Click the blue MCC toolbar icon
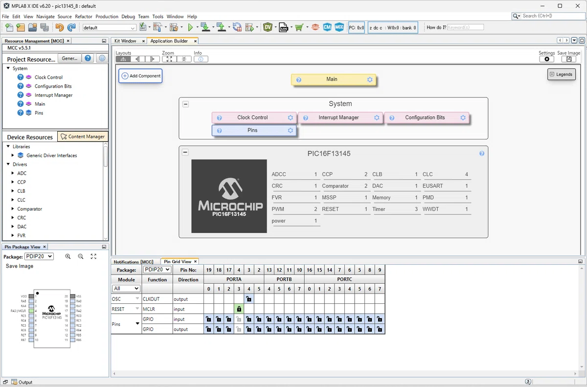This screenshot has width=587, height=387. tap(339, 27)
